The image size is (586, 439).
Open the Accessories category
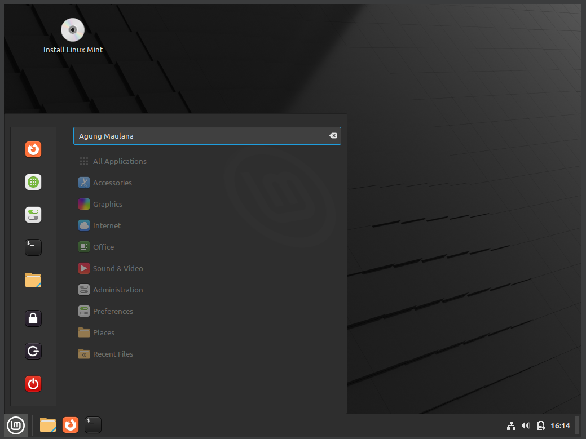click(112, 183)
